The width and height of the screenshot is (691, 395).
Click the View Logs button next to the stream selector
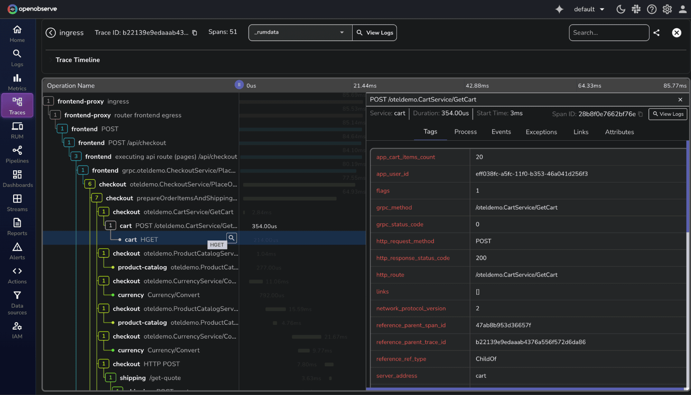coord(375,32)
